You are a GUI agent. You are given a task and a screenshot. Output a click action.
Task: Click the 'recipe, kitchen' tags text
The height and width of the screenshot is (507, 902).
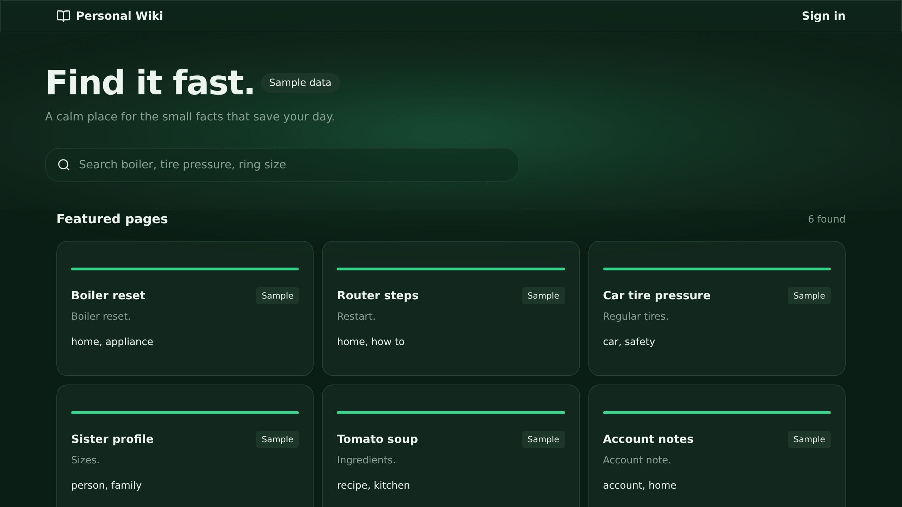(373, 486)
